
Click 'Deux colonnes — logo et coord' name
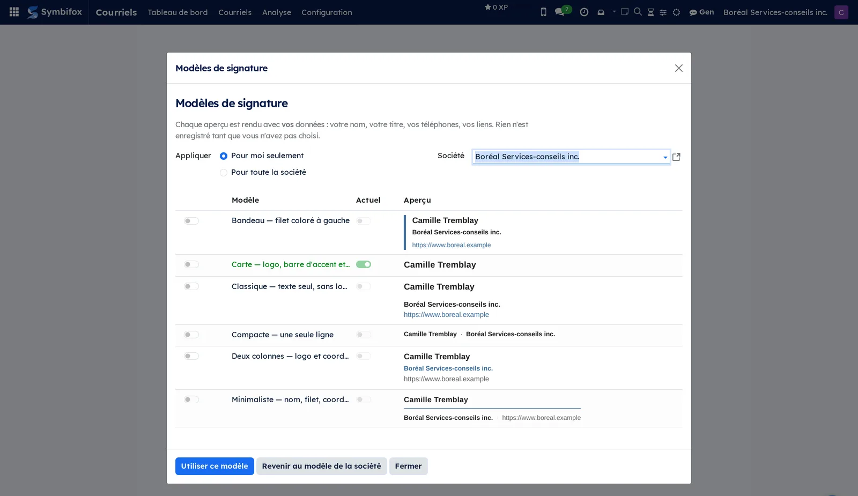(x=290, y=356)
